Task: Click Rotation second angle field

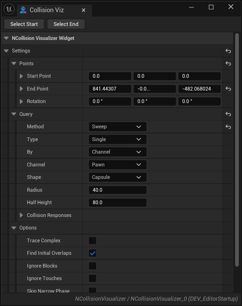Action: tap(155, 101)
